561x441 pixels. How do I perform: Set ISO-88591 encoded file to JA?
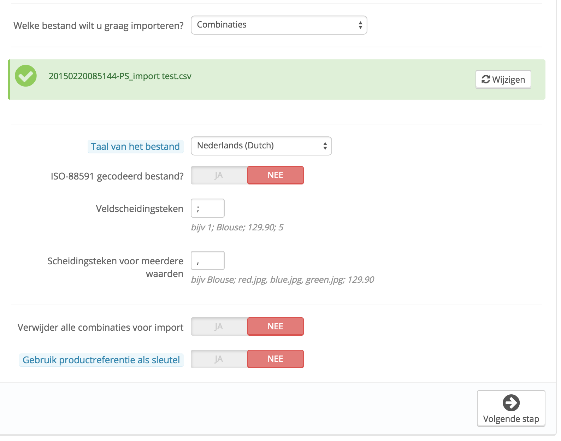click(x=219, y=175)
